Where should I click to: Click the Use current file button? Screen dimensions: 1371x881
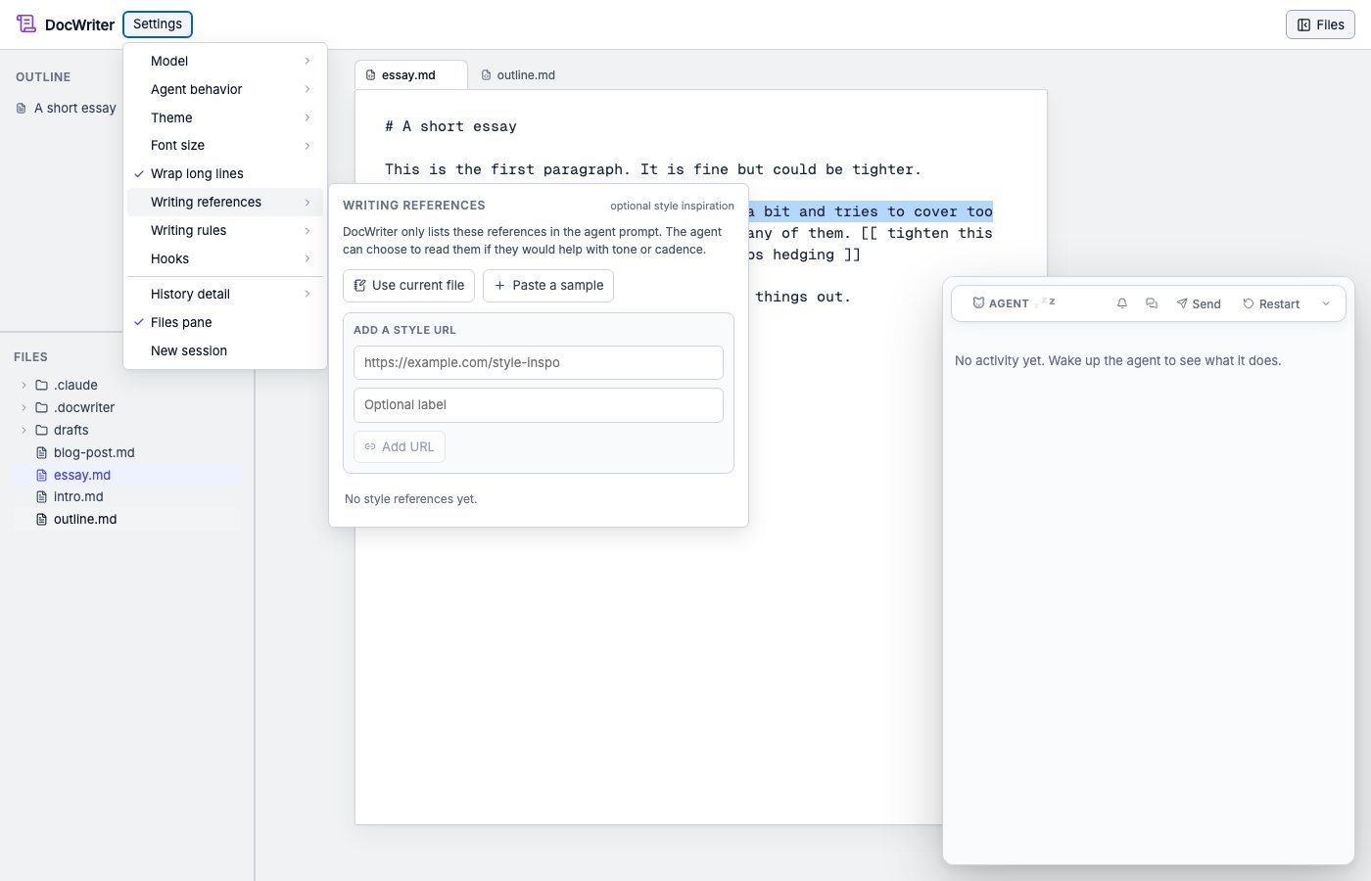(408, 286)
